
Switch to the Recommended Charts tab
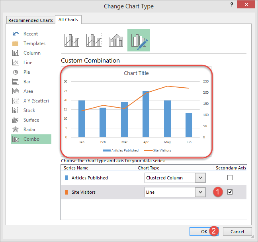tap(30, 20)
